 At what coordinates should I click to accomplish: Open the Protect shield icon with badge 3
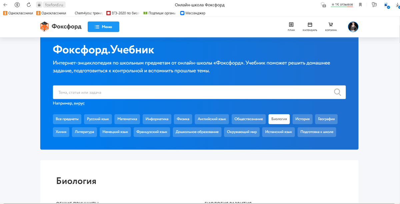point(323,5)
